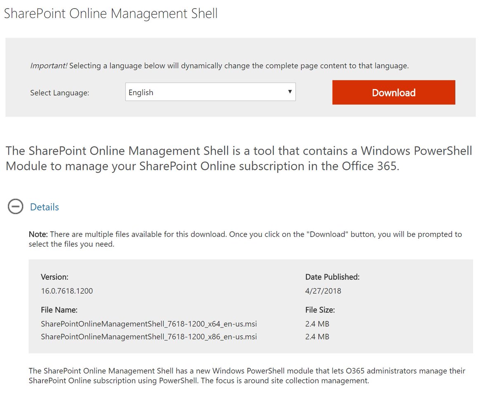Open the Select Language dropdown
Image resolution: width=495 pixels, height=400 pixels.
coord(210,92)
